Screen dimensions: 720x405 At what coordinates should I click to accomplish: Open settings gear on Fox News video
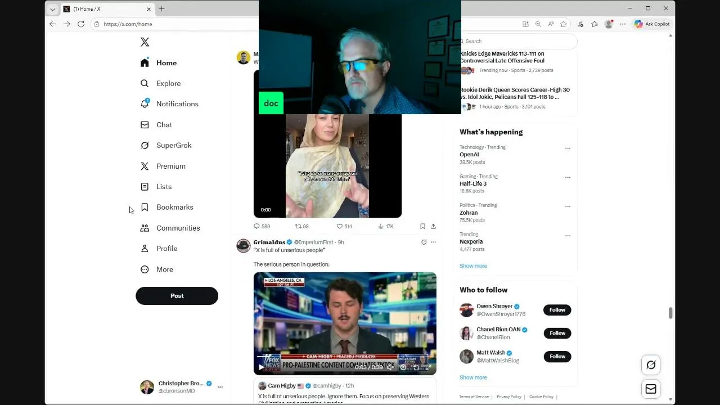(403, 367)
